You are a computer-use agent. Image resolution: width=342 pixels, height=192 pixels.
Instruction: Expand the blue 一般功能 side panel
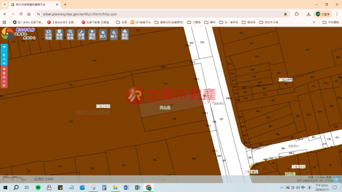click(x=4, y=55)
